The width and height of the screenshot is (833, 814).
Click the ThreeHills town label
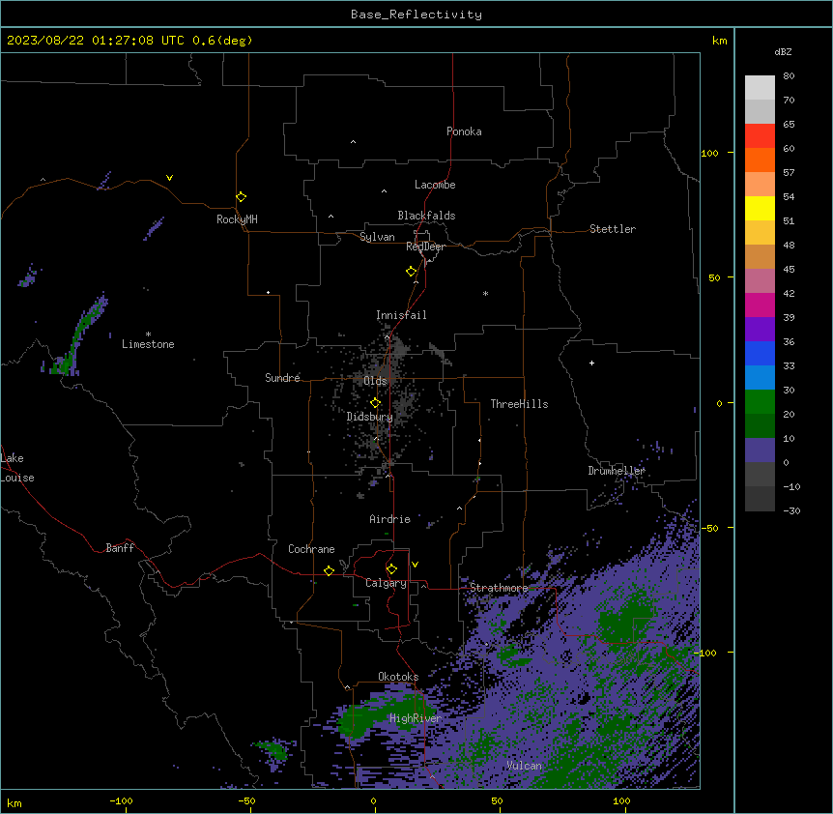(x=519, y=404)
